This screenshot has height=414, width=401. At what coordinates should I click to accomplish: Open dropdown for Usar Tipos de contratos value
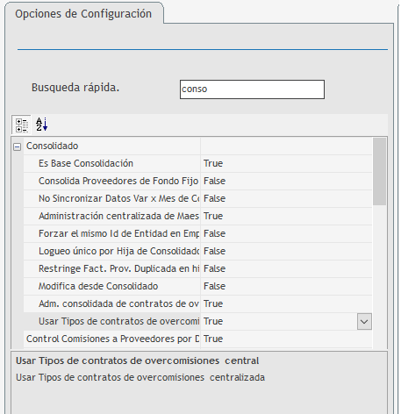coord(364,322)
